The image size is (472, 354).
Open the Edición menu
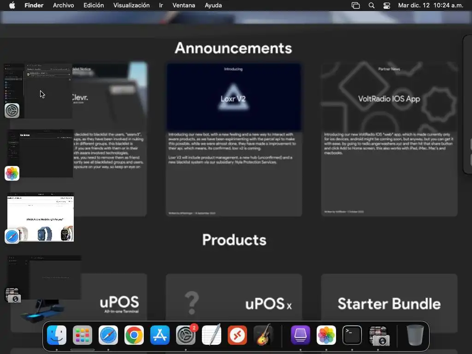[94, 6]
